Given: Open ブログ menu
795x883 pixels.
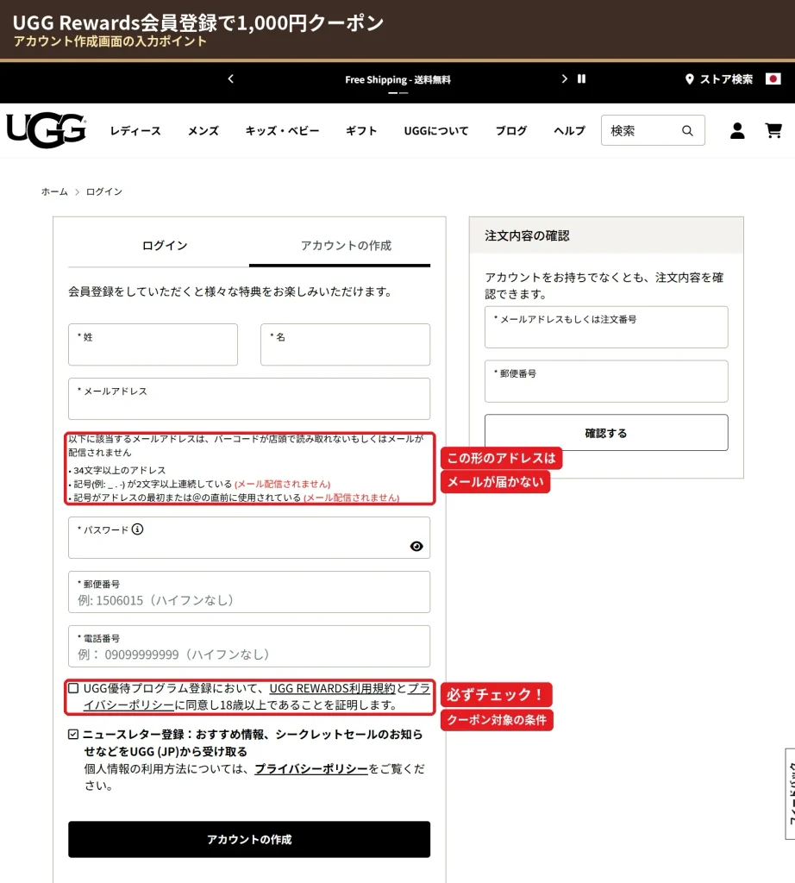Looking at the screenshot, I should pyautogui.click(x=510, y=131).
